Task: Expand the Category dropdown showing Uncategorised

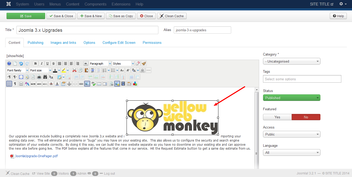Action: pos(292,61)
